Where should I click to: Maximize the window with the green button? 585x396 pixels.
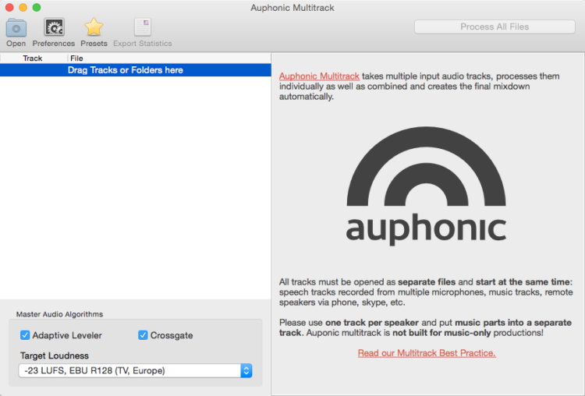click(x=37, y=8)
